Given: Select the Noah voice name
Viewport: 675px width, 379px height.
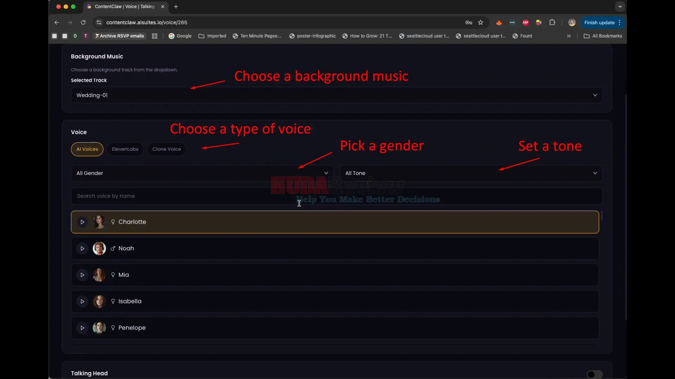Looking at the screenshot, I should click(126, 248).
